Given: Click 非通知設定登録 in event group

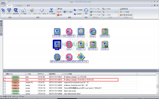Looking at the screenshot, I should click(126, 15).
